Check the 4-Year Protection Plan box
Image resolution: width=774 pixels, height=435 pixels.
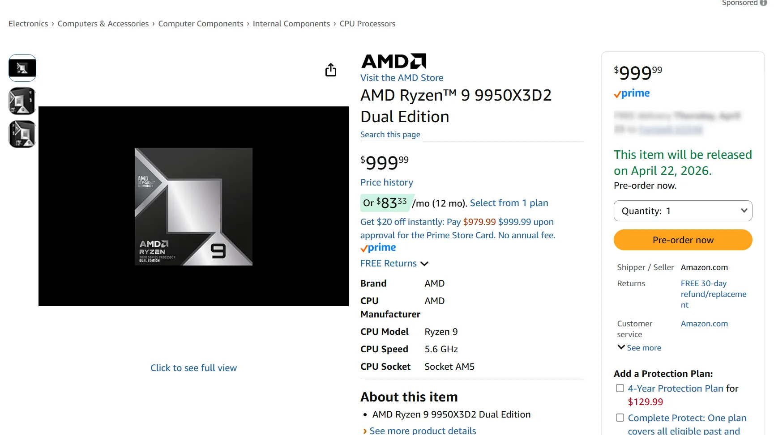point(620,388)
